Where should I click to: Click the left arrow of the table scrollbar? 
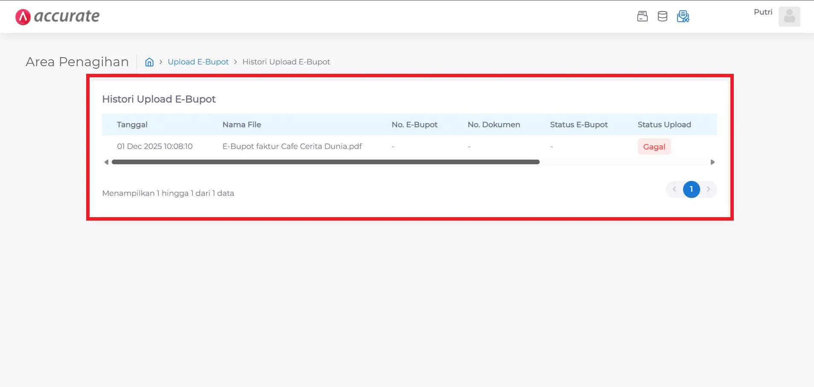tap(106, 162)
